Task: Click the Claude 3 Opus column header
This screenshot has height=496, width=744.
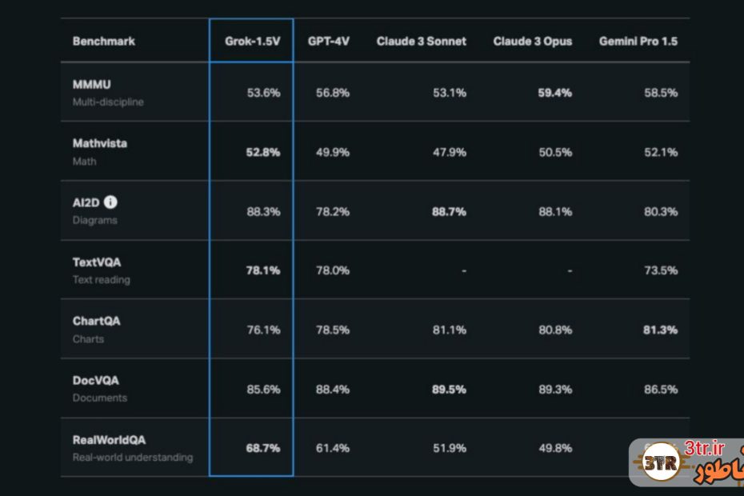Action: (x=532, y=41)
